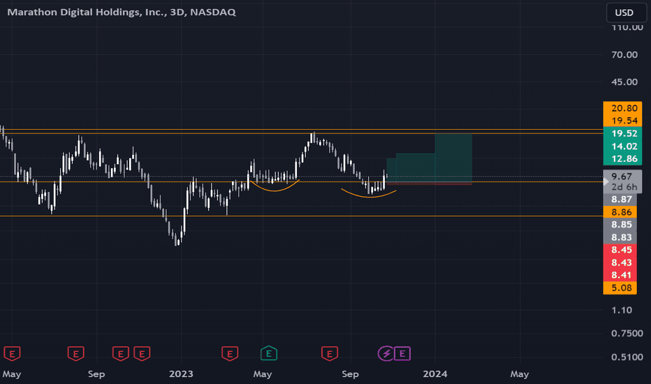Click the current price 9.67 label

[622, 177]
